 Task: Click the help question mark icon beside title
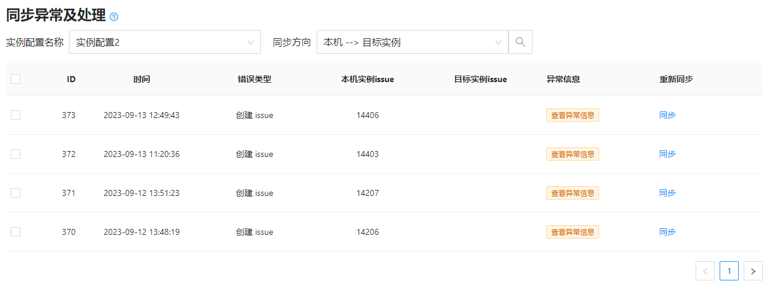[x=114, y=17]
